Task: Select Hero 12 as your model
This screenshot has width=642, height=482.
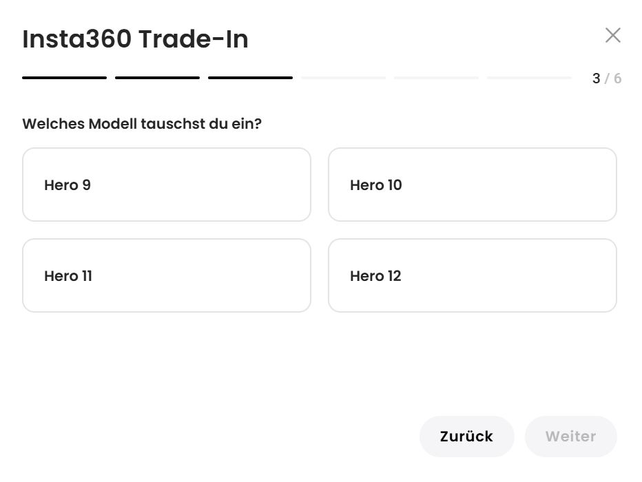Action: [472, 275]
